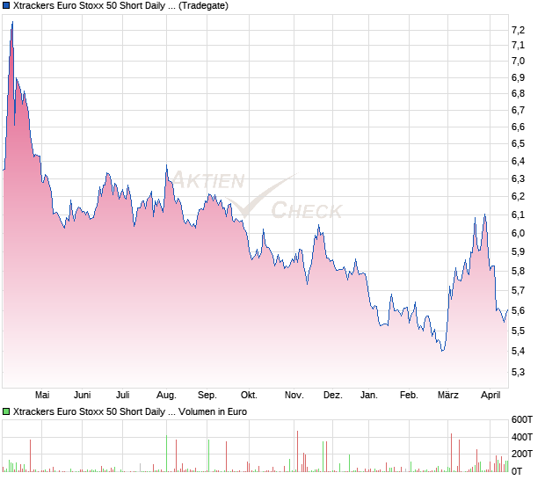This screenshot has height=480, width=545.
Task: Click the 6,4 price axis value
Action: 519,161
